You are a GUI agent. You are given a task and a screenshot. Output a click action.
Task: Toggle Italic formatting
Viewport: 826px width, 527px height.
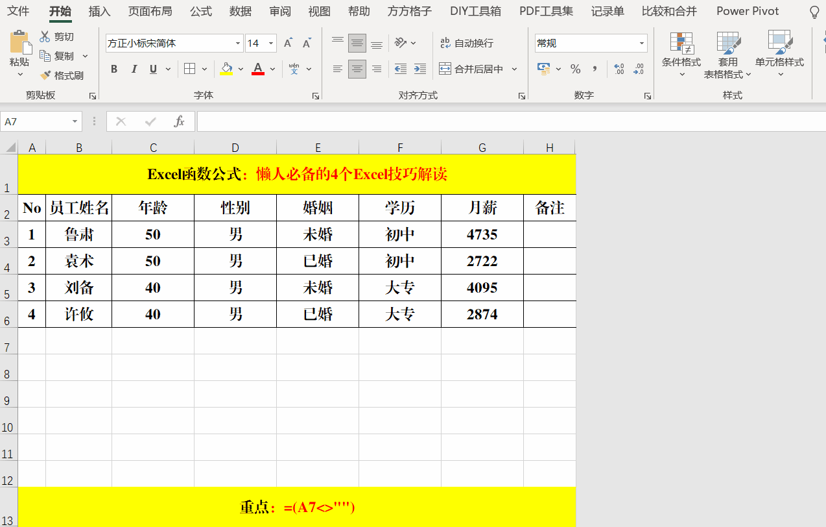point(134,69)
